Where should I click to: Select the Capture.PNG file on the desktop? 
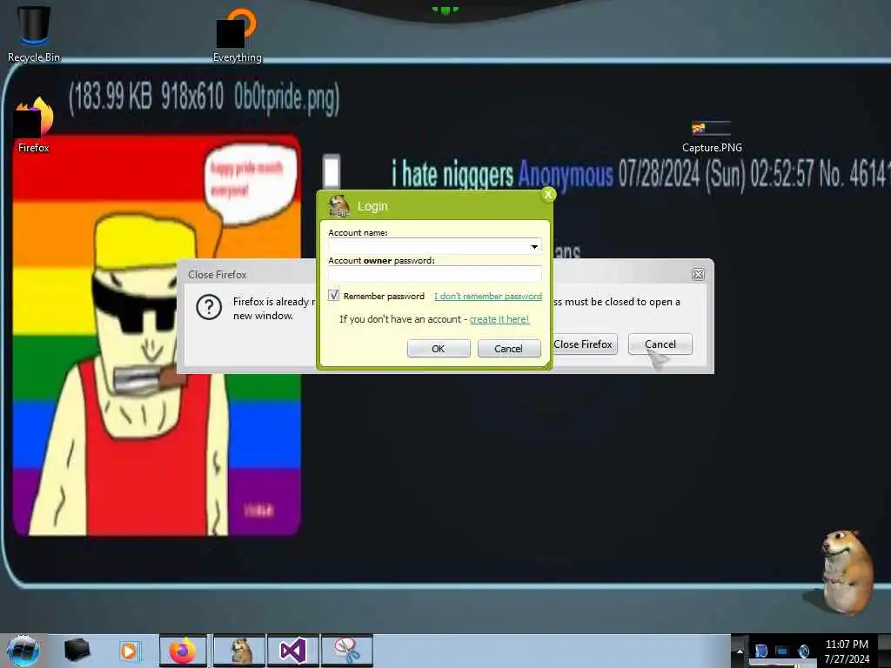pyautogui.click(x=712, y=137)
